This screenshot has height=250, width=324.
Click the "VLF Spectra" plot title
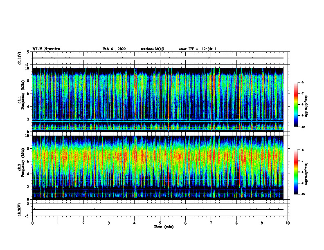click(x=46, y=49)
